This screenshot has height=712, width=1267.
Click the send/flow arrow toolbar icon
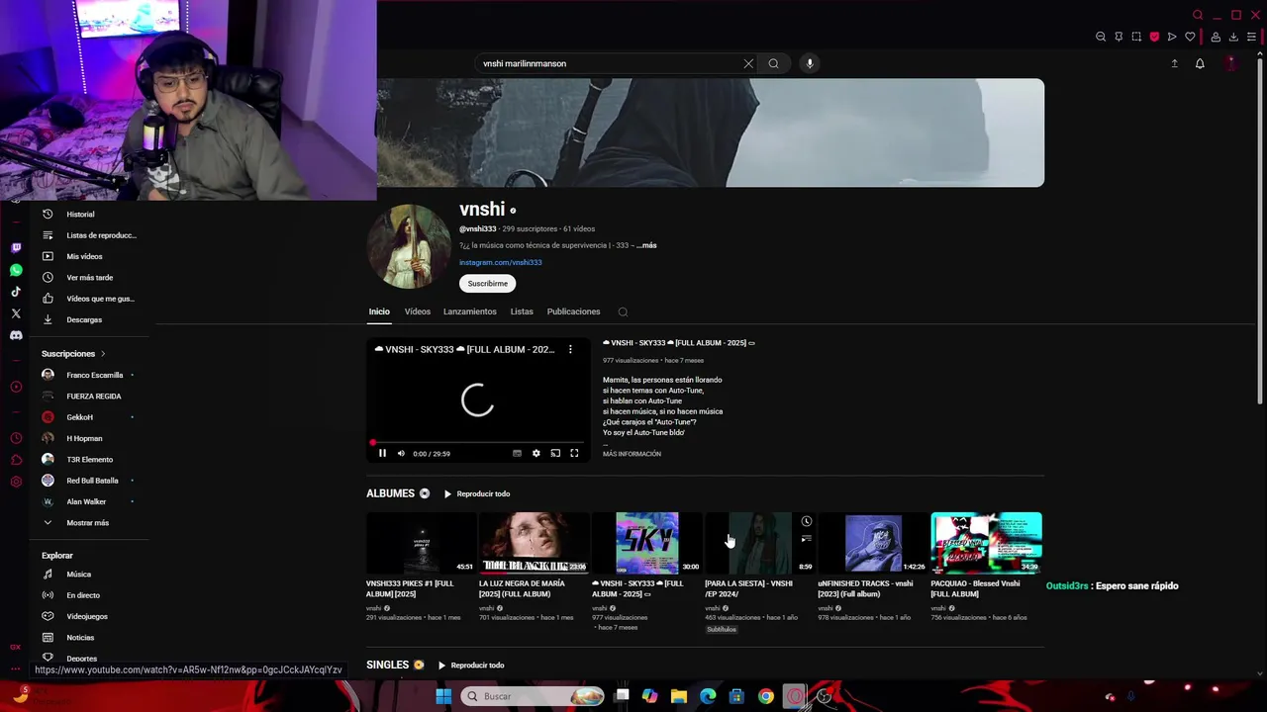tap(1172, 37)
